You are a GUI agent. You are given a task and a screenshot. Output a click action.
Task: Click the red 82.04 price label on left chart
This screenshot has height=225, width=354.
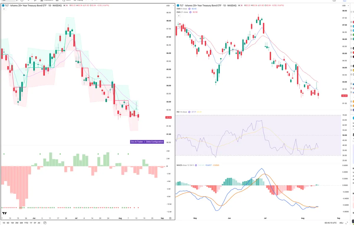coord(169,118)
